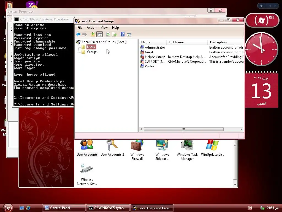Screen dimensions: 282x212
Task: Select the HelpAssistant user icon
Action: pyautogui.click(x=142, y=57)
